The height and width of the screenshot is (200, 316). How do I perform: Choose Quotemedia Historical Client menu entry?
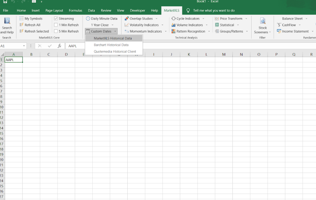point(114,52)
